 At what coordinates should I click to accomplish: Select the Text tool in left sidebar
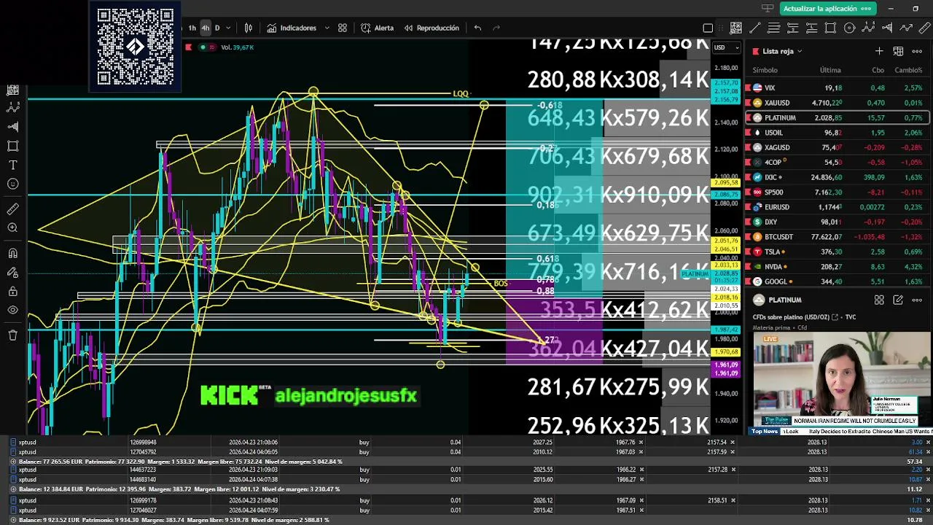[x=12, y=165]
